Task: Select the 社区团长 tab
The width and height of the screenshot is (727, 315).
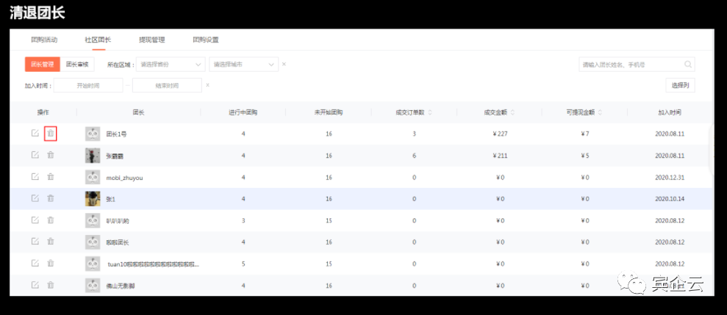Action: click(98, 40)
